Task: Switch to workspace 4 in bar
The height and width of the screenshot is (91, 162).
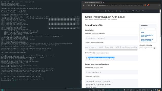Action: point(6,90)
